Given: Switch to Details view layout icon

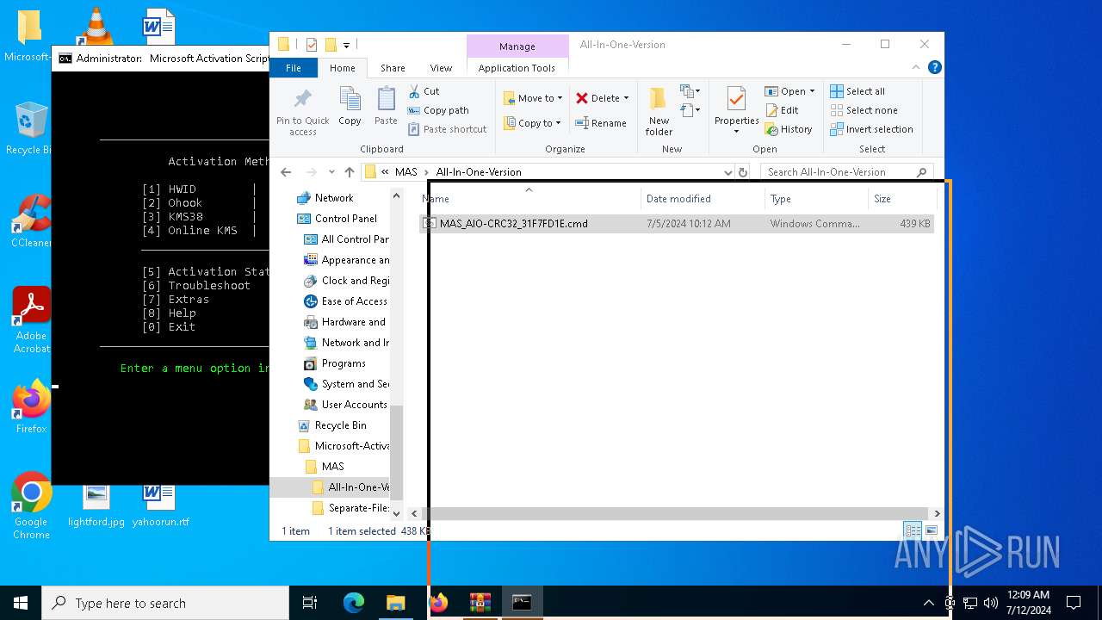Looking at the screenshot, I should click(912, 530).
